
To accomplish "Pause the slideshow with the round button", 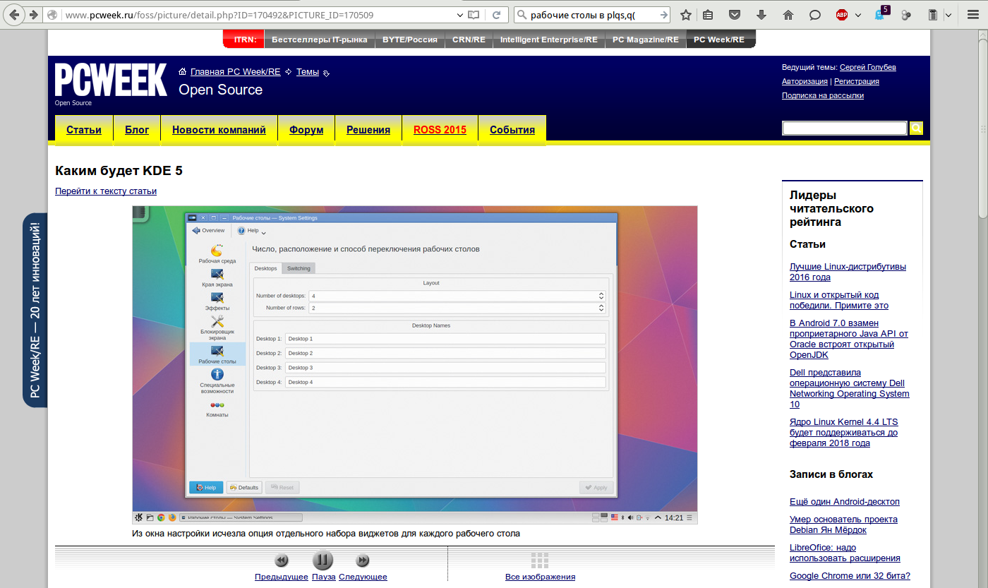I will coord(323,560).
